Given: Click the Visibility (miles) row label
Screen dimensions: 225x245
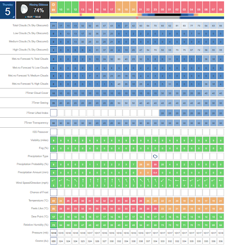Looking at the screenshot, I should coord(39,140).
